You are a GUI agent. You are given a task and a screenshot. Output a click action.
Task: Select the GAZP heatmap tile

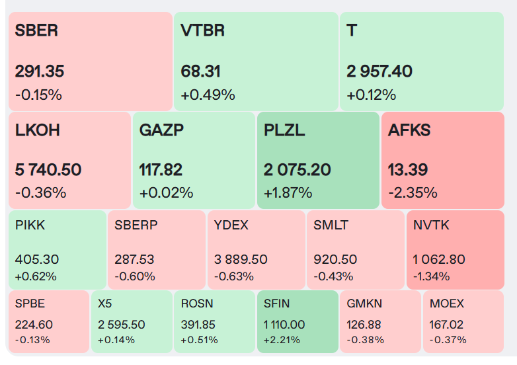coord(194,160)
